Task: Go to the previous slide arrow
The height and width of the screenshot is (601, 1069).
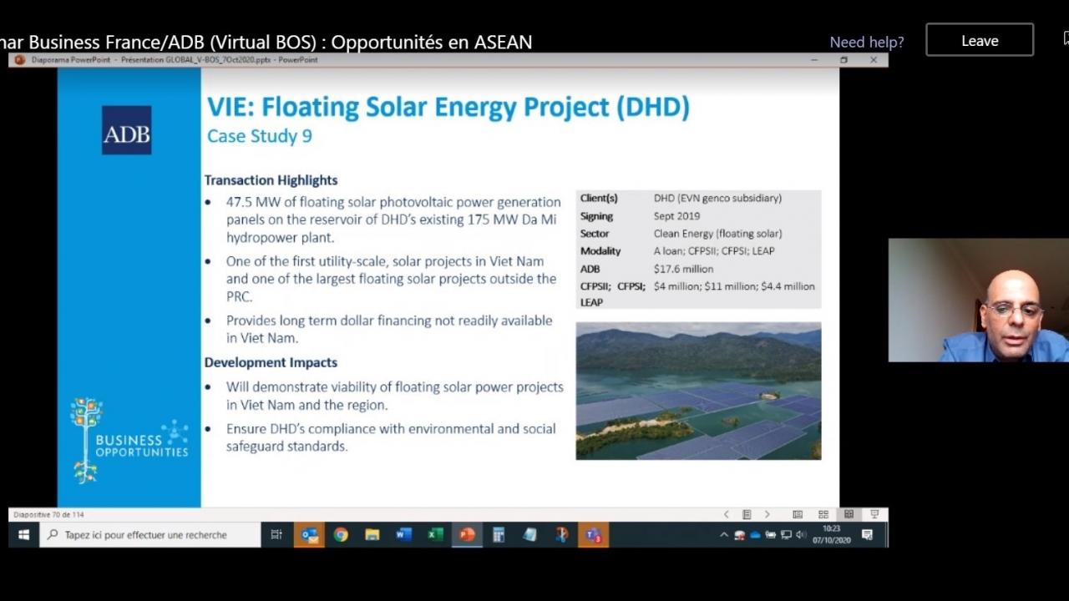Action: pos(726,514)
